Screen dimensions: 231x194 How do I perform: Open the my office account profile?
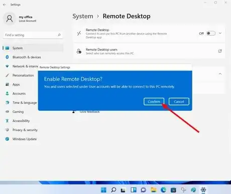pos(20,19)
